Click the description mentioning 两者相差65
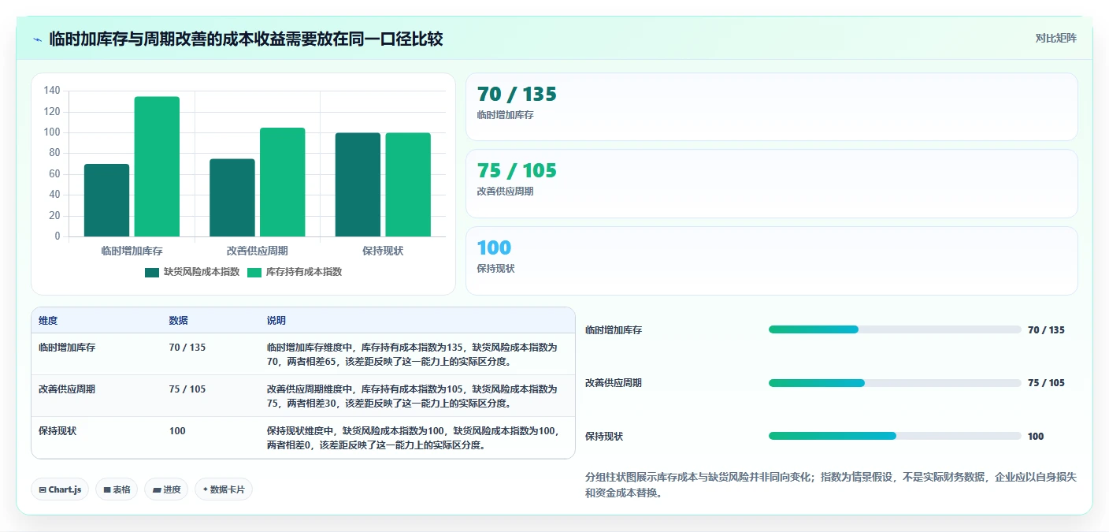Image resolution: width=1109 pixels, height=532 pixels. (412, 354)
